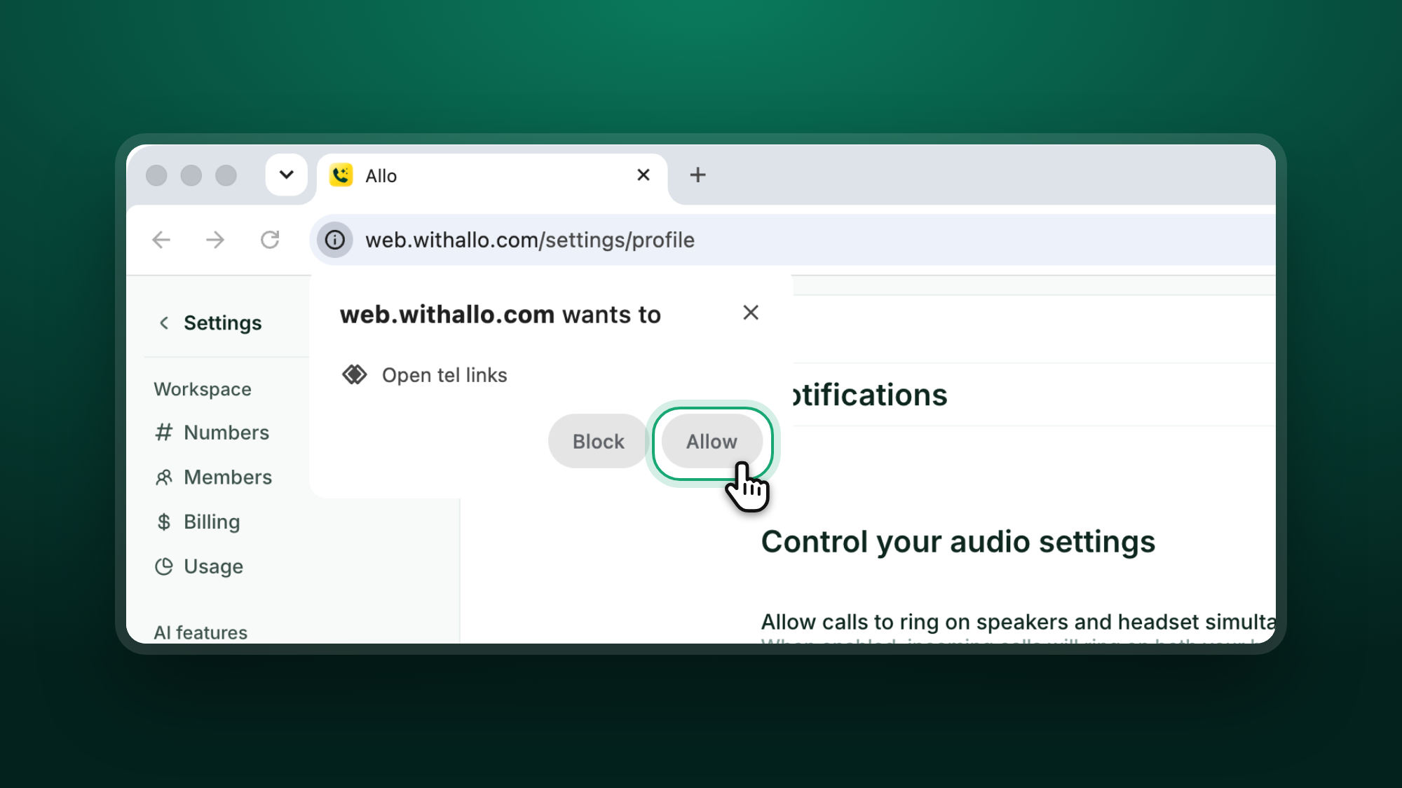Click the Allow button in permission popup
Image resolution: width=1402 pixels, height=788 pixels.
point(712,442)
